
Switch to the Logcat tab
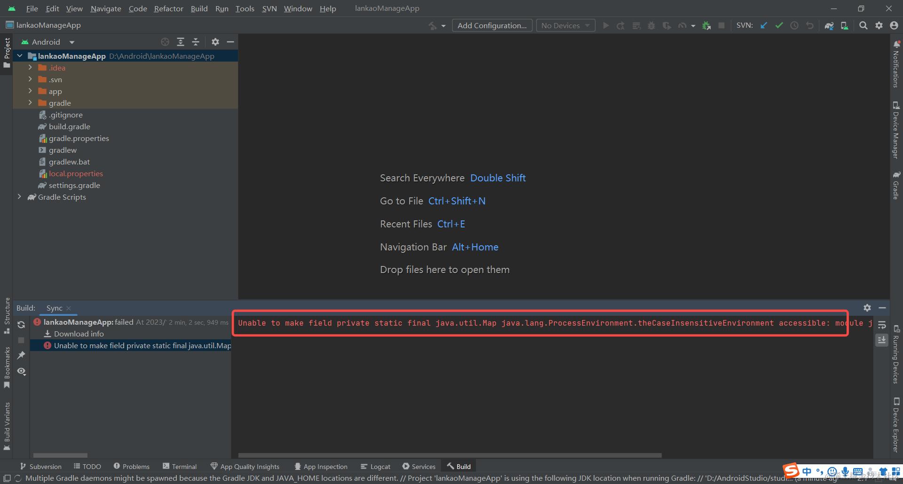point(375,467)
